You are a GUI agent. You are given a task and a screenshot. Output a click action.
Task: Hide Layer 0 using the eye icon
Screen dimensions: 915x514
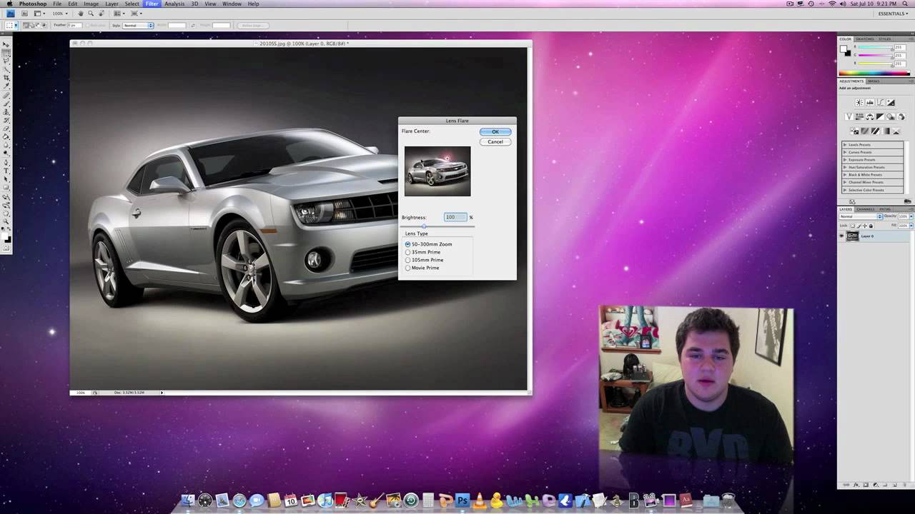tap(841, 236)
